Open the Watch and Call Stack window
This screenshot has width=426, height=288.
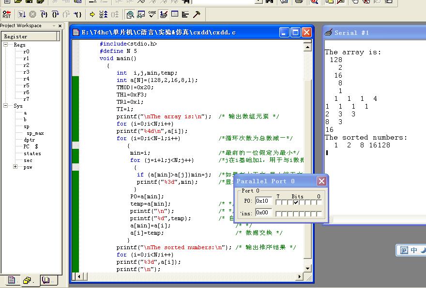coord(141,15)
